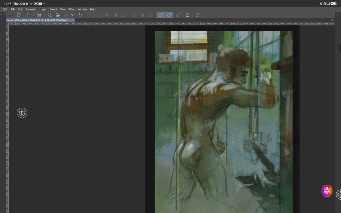
Task: Click the Fill paint bucket icon
Action: (115, 15)
